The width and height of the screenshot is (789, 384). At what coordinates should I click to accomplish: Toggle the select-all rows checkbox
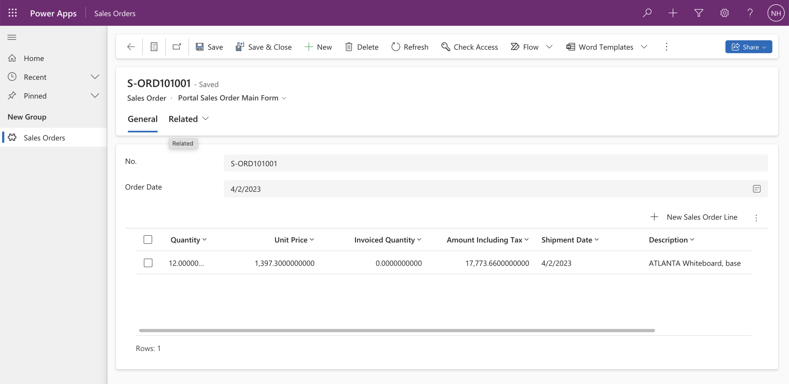(x=148, y=240)
